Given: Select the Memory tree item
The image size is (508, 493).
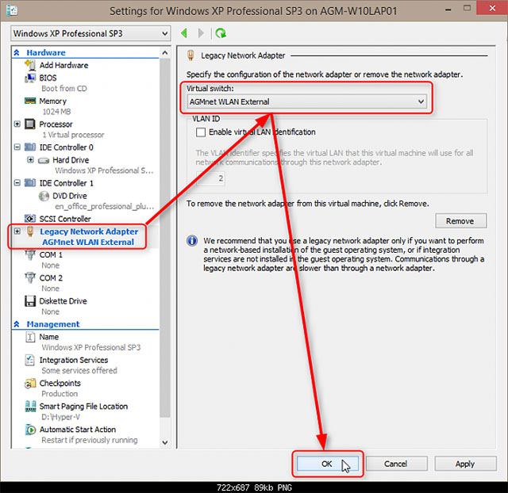Looking at the screenshot, I should [x=53, y=101].
